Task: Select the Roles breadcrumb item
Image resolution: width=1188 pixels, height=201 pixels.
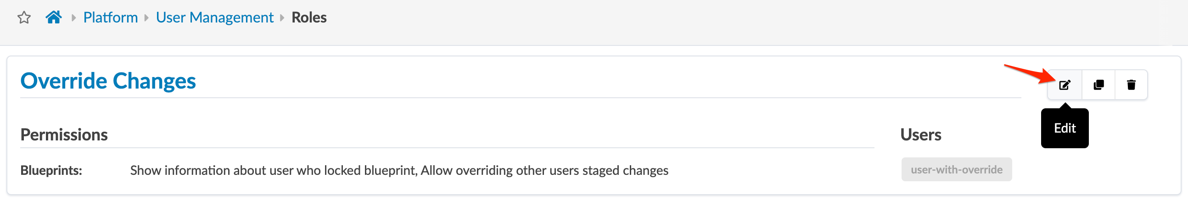Action: 309,17
